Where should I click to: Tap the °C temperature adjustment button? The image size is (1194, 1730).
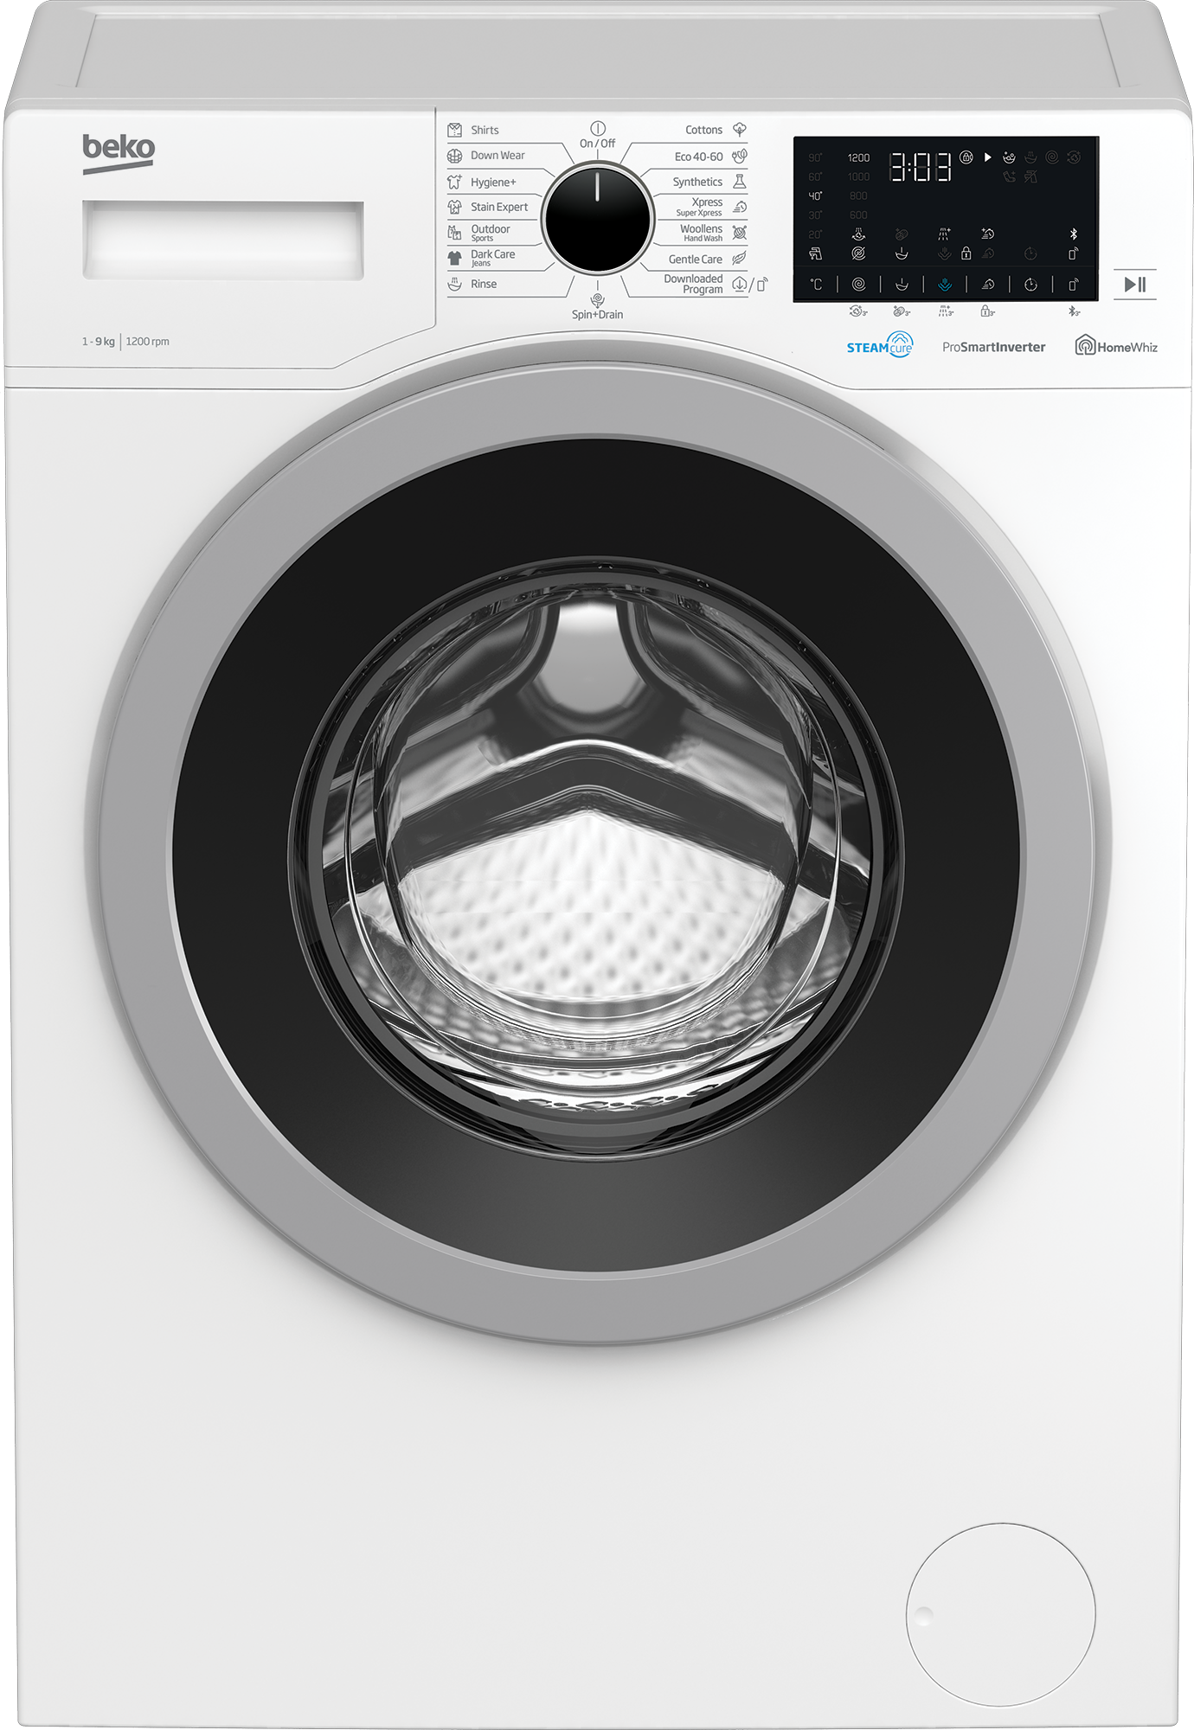tap(816, 285)
